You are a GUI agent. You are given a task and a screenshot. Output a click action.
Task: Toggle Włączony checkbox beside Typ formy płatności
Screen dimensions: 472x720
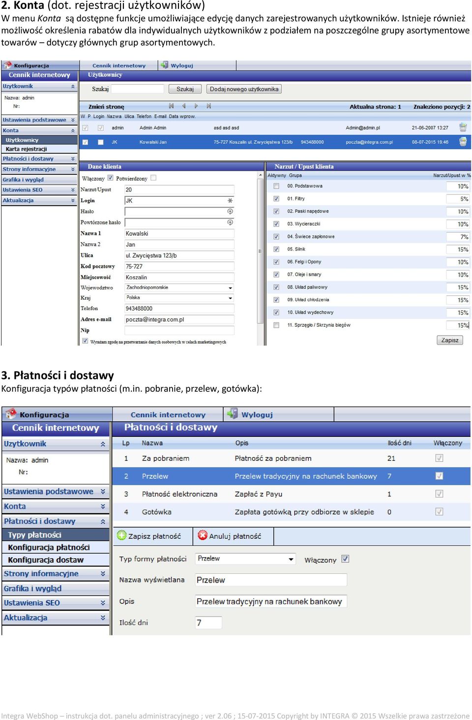(x=345, y=559)
